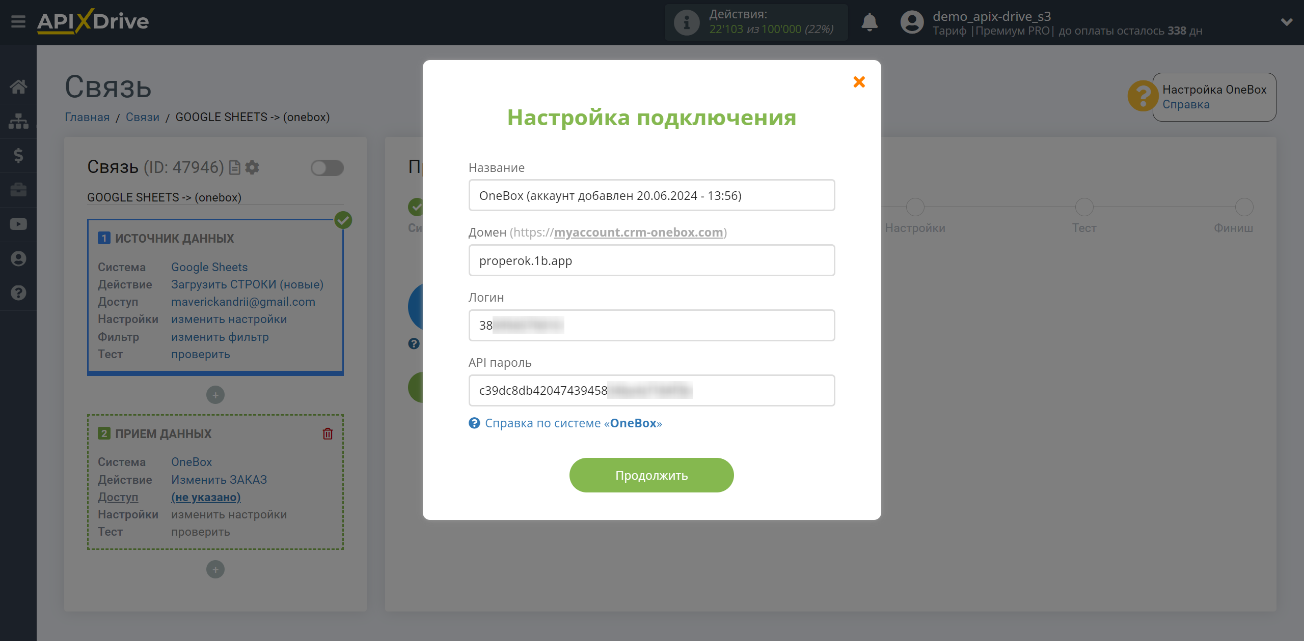Click the Логин input field

pyautogui.click(x=651, y=326)
